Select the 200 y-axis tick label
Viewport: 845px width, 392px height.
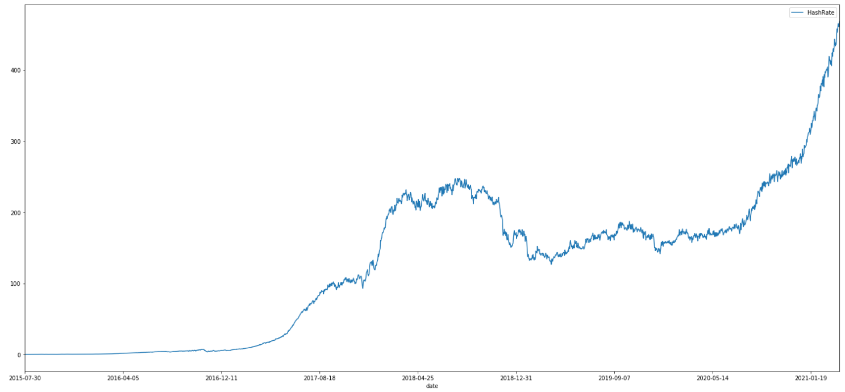pos(15,212)
